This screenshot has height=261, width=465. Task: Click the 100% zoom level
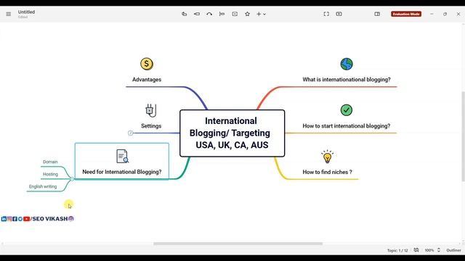[429, 250]
